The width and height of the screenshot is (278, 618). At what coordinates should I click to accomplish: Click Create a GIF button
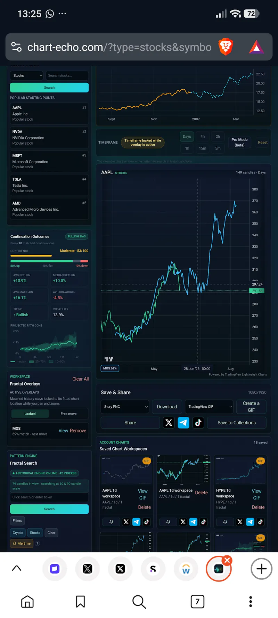click(251, 407)
